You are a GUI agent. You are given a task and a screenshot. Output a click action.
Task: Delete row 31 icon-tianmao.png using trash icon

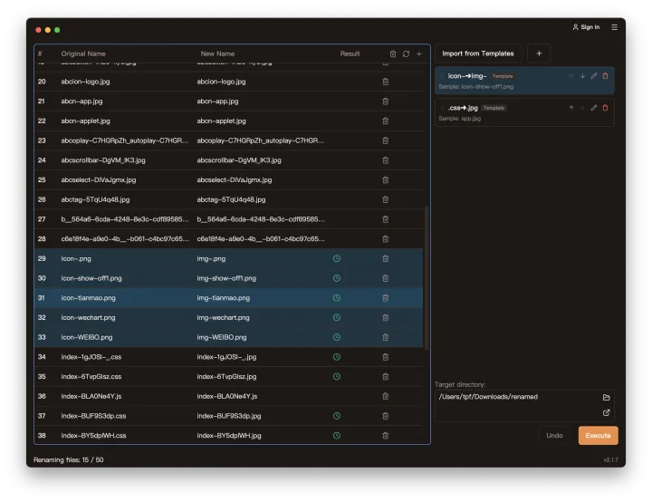386,298
